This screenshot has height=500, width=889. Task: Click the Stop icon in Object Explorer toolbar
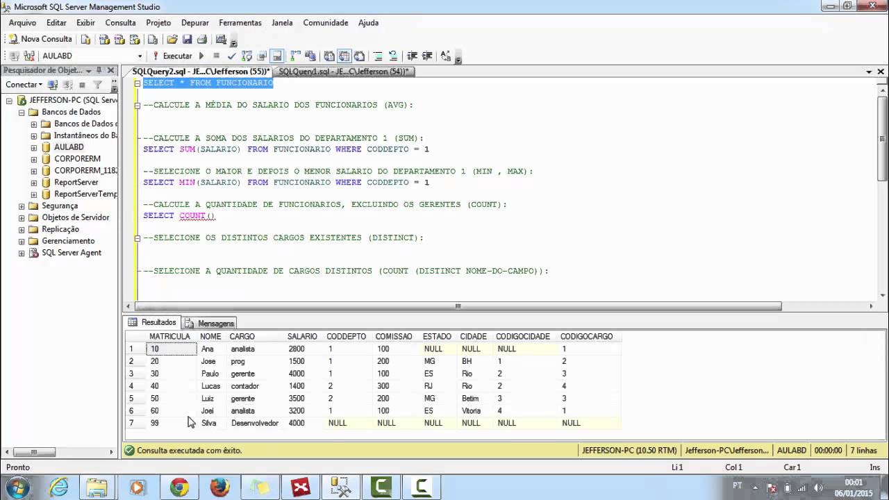pyautogui.click(x=82, y=85)
